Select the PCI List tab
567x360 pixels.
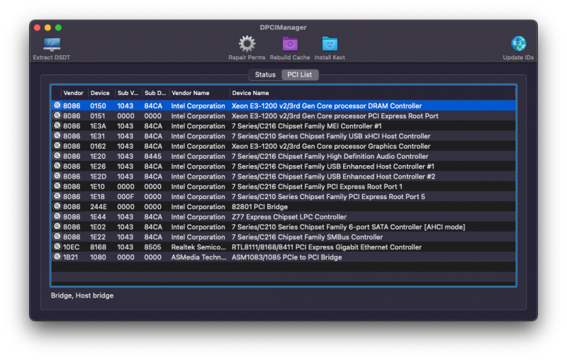(x=300, y=74)
